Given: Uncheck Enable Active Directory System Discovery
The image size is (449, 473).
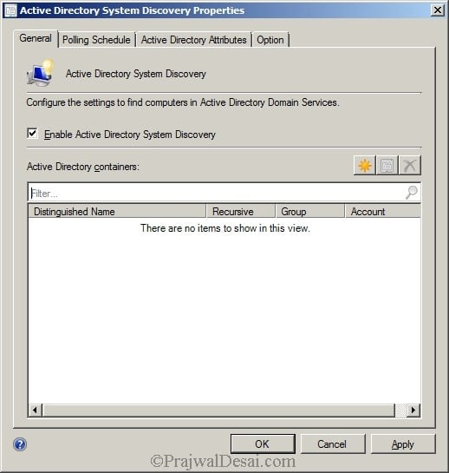Looking at the screenshot, I should (x=32, y=133).
